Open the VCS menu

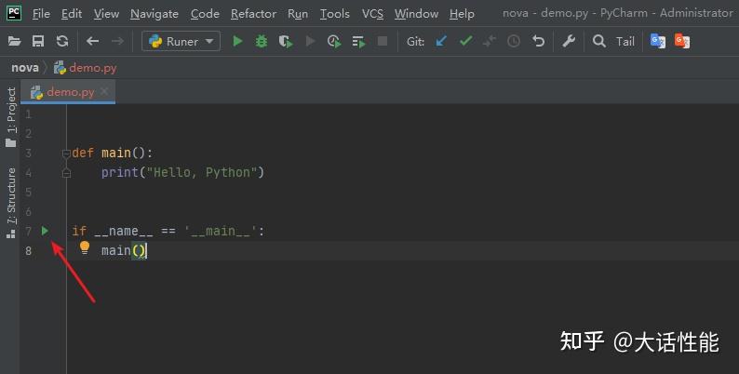[372, 14]
